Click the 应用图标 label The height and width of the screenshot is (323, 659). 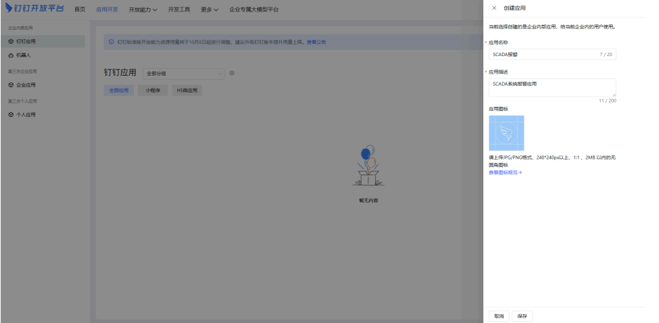(x=498, y=109)
